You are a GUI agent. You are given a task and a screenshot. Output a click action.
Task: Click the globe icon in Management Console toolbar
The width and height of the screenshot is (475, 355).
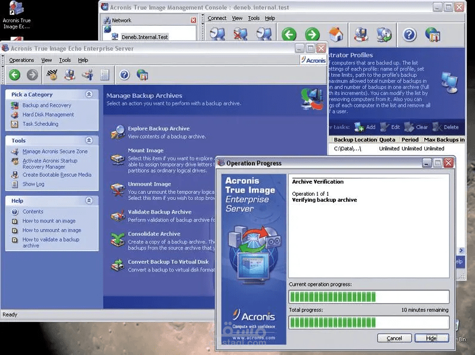point(433,35)
